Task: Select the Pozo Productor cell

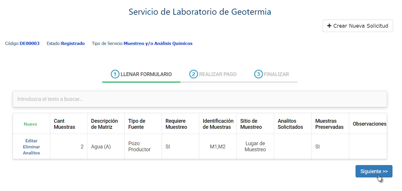Action: click(x=139, y=146)
